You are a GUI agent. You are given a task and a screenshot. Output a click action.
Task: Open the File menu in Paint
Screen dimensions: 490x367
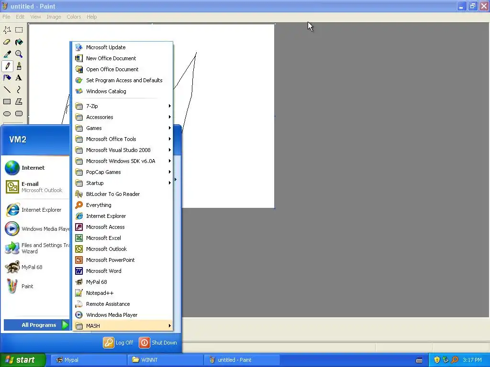click(x=6, y=17)
